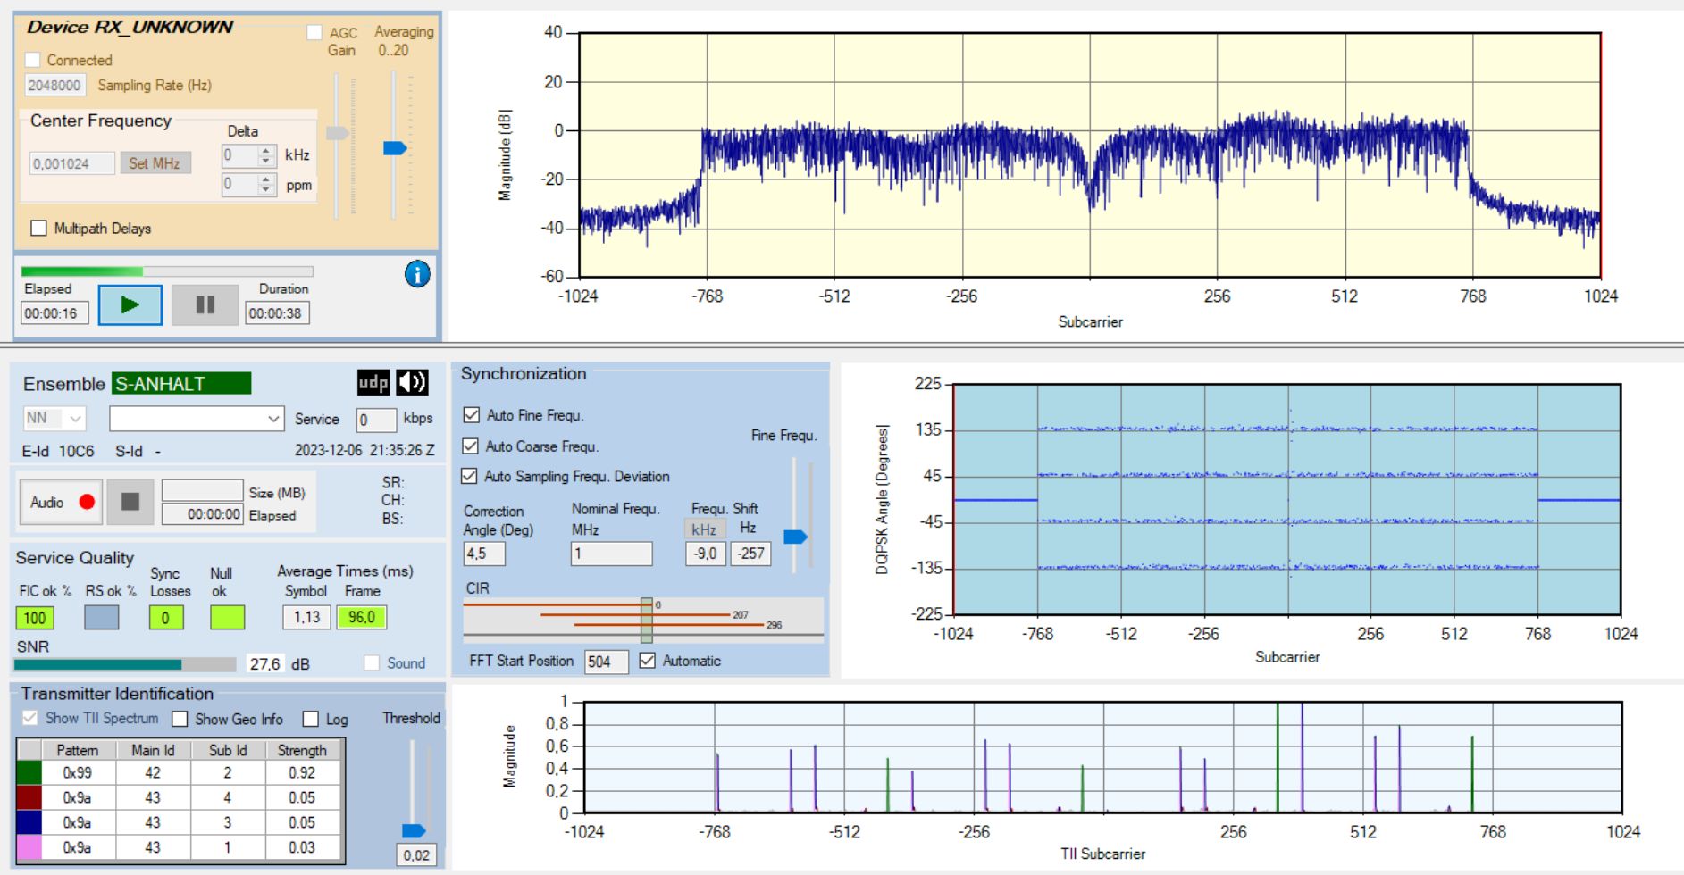The width and height of the screenshot is (1684, 875).
Task: Adjust the Averaging slider handle
Action: tap(395, 148)
